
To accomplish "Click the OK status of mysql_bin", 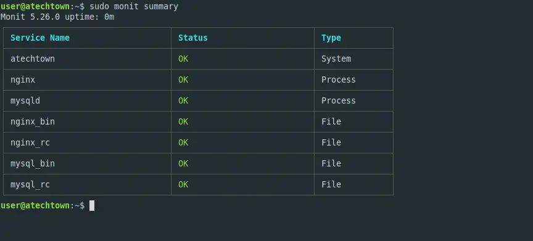I will [x=183, y=163].
